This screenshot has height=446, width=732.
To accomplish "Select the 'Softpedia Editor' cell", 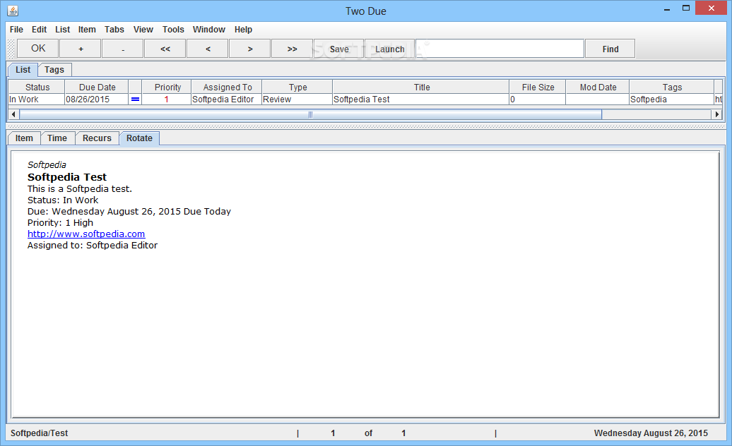I will click(x=226, y=100).
